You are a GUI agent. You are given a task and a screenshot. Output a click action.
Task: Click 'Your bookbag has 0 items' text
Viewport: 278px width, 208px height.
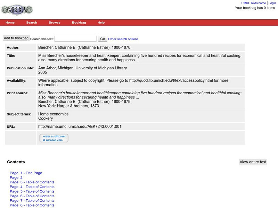(x=255, y=8)
